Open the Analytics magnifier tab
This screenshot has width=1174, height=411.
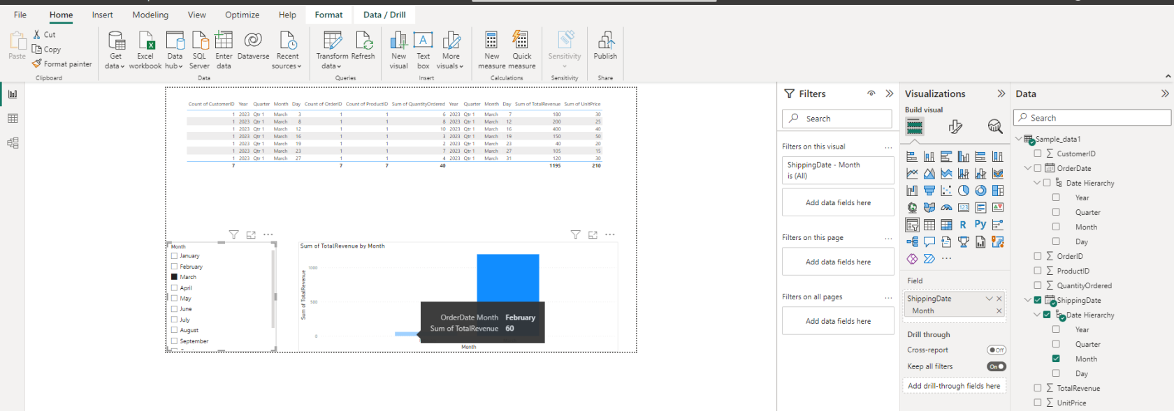995,126
